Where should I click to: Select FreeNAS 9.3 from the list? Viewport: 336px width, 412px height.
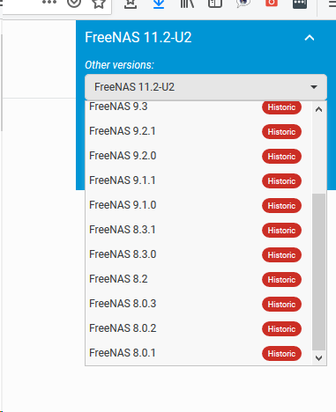click(x=198, y=107)
